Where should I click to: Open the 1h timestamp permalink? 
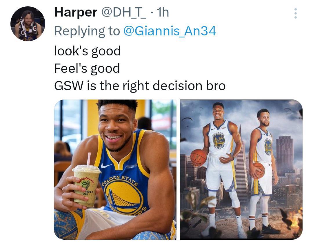(163, 12)
